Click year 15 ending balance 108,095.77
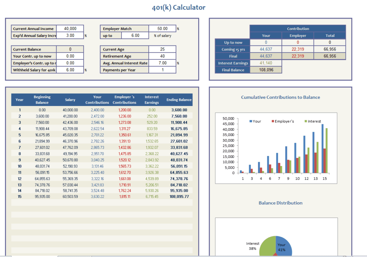The image size is (367, 257). pos(179,197)
